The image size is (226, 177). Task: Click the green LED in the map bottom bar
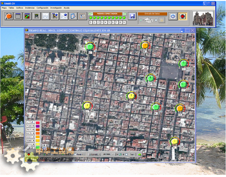coord(140,154)
